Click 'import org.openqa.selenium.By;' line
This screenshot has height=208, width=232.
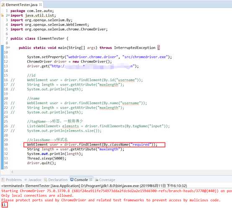[x=41, y=20]
